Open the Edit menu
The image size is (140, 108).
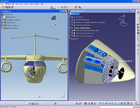[x=17, y=4]
